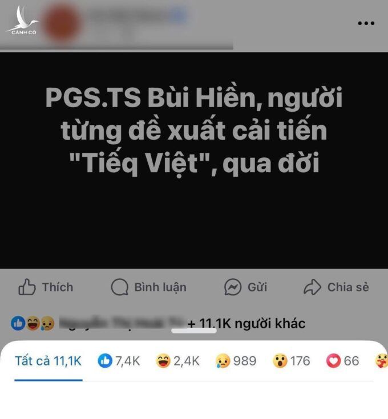Filter reactions by Wow 176
388x419 pixels.
(291, 361)
